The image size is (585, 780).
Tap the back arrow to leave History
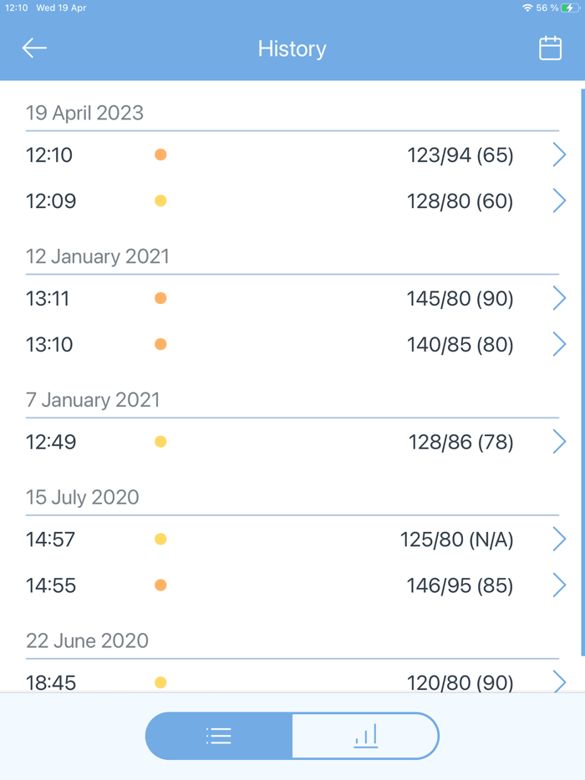33,48
